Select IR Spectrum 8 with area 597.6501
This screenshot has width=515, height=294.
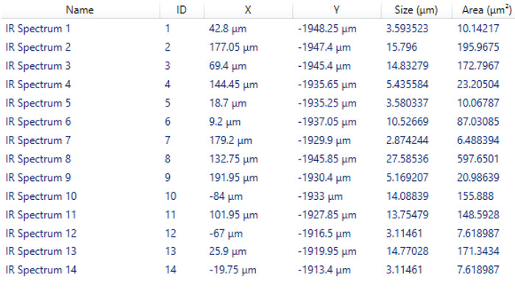pyautogui.click(x=257, y=159)
